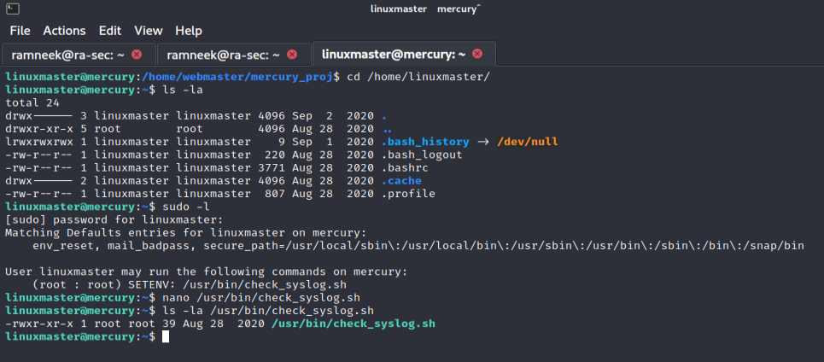
Task: Select the linuxmaster@mercury tab
Action: [x=393, y=54]
